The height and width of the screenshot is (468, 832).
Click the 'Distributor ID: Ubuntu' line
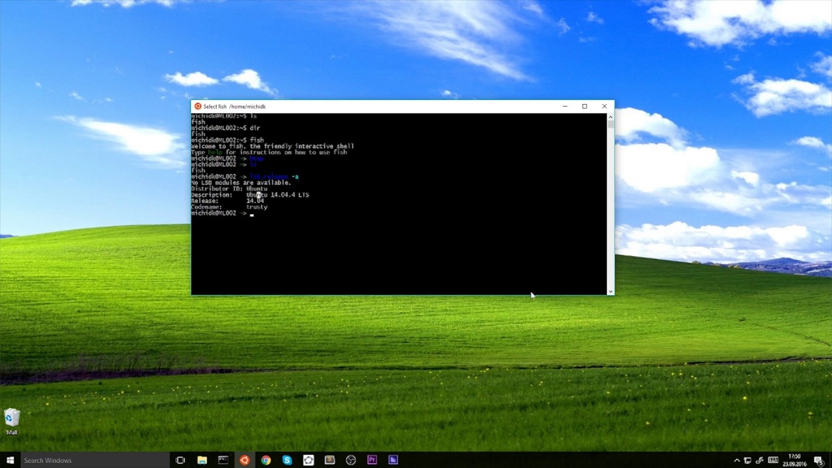229,188
